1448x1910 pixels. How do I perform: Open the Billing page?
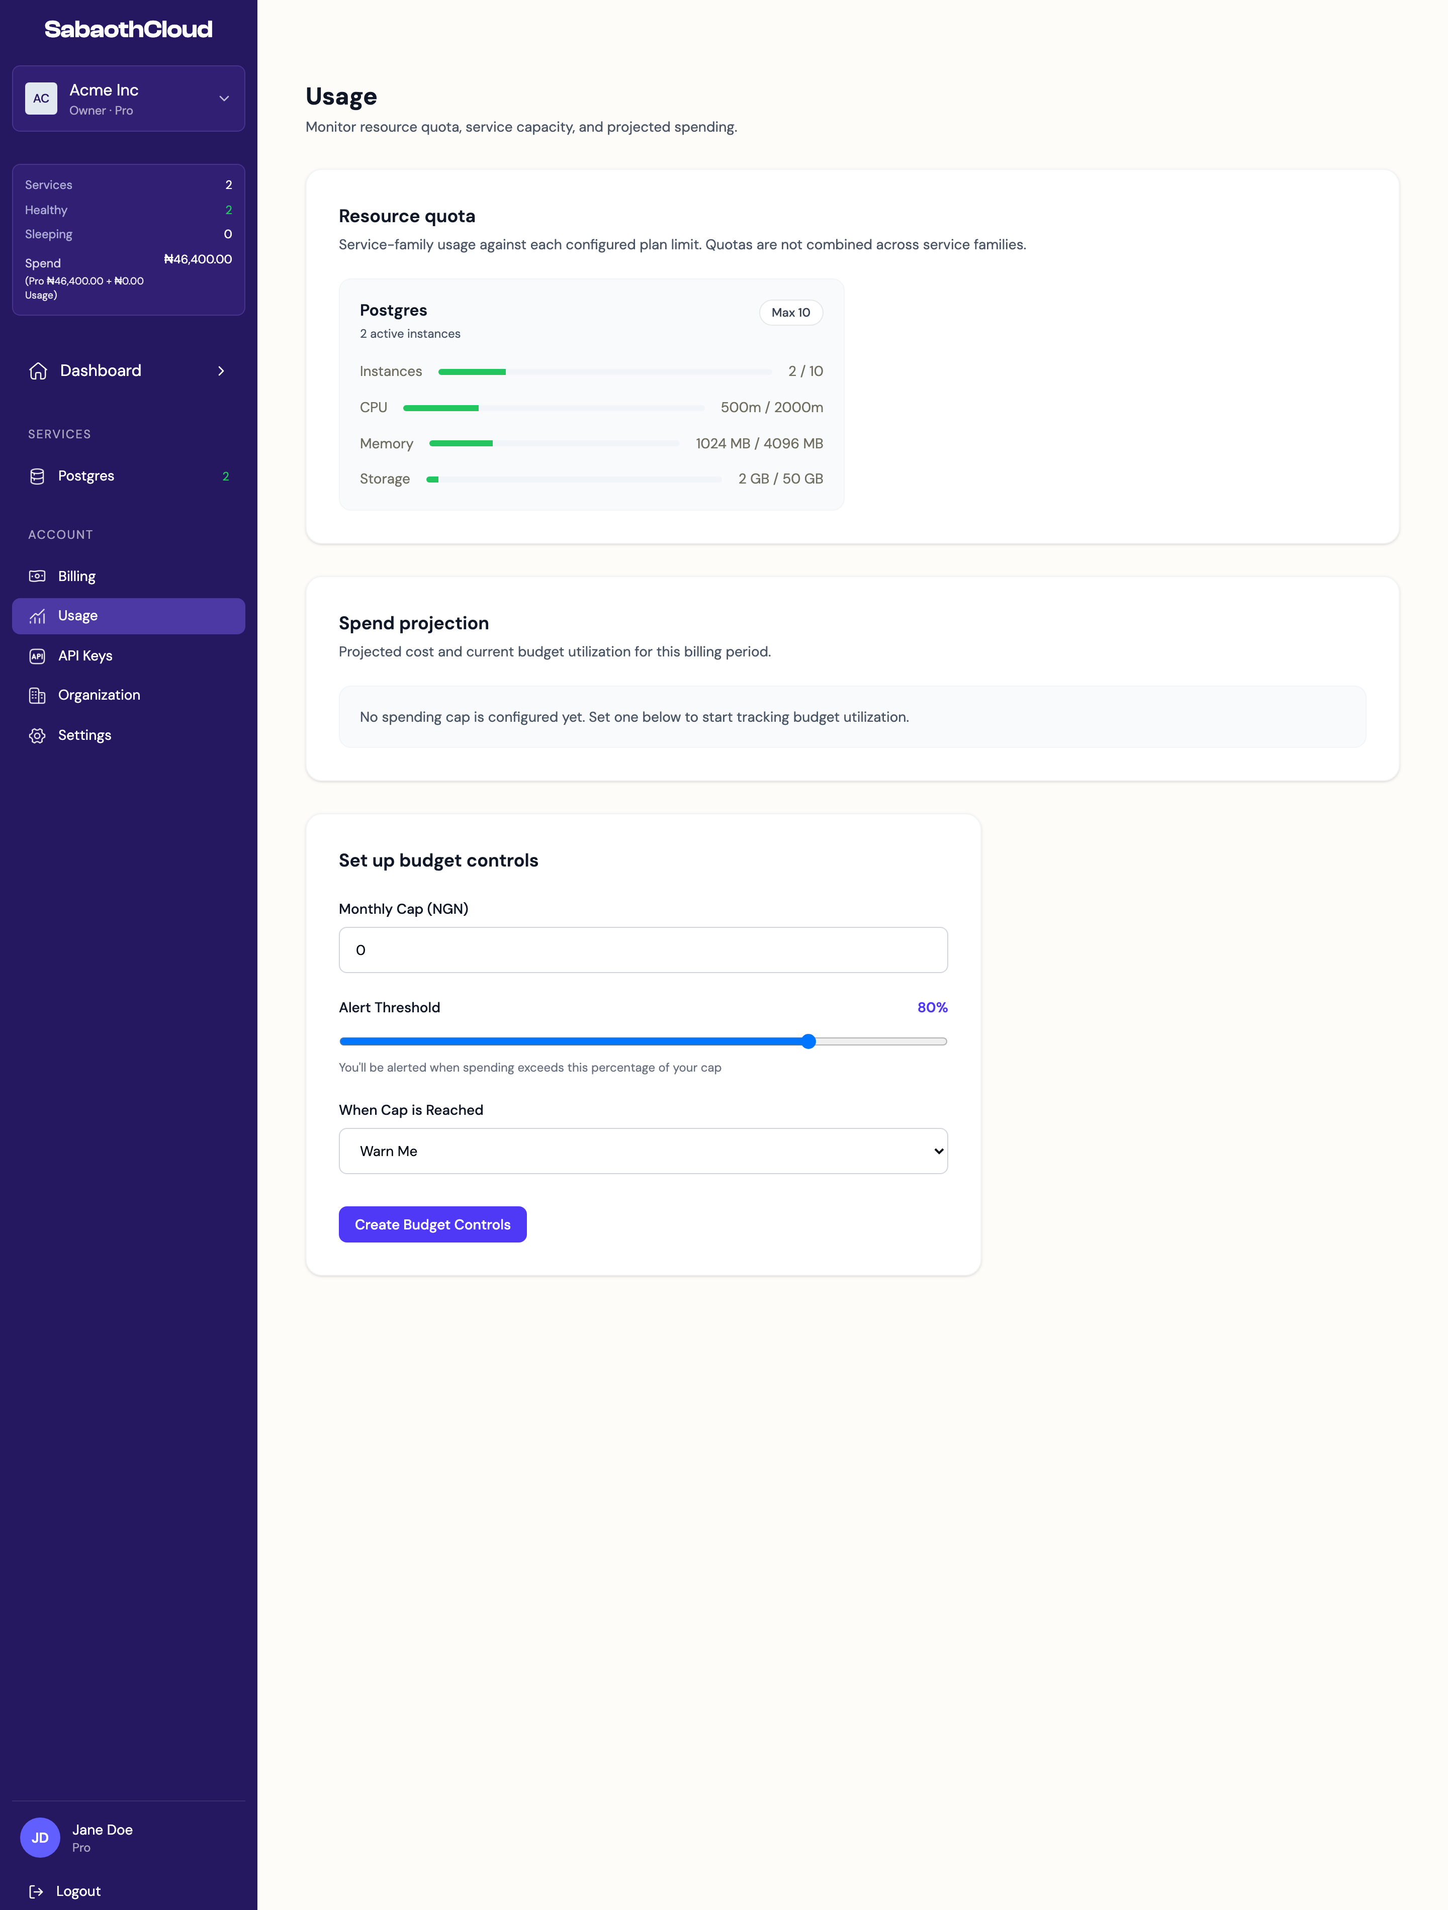pyautogui.click(x=129, y=576)
